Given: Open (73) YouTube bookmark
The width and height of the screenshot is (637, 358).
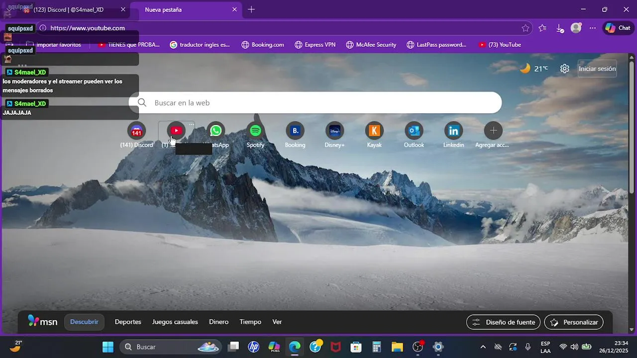Looking at the screenshot, I should tap(500, 45).
